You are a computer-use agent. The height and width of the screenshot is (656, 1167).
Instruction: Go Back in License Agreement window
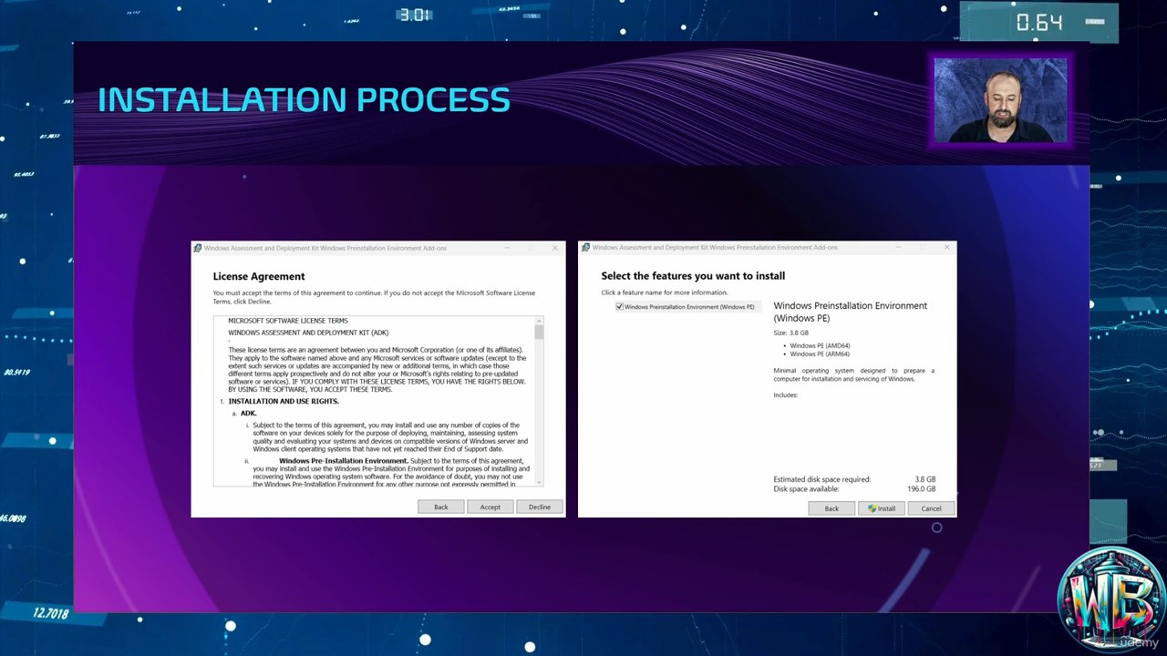(x=440, y=507)
